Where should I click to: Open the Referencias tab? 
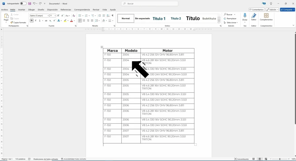click(66, 10)
